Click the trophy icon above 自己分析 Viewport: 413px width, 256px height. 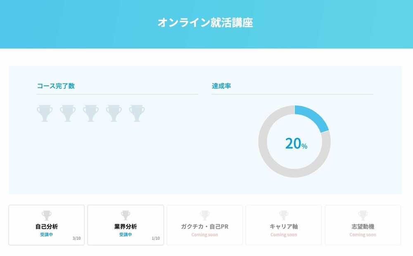click(x=47, y=215)
